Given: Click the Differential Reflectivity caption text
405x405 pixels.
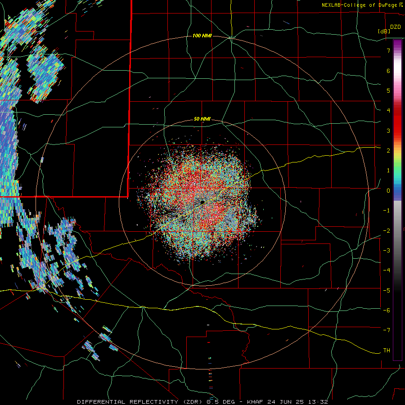Looking at the screenshot, I should (x=202, y=402).
